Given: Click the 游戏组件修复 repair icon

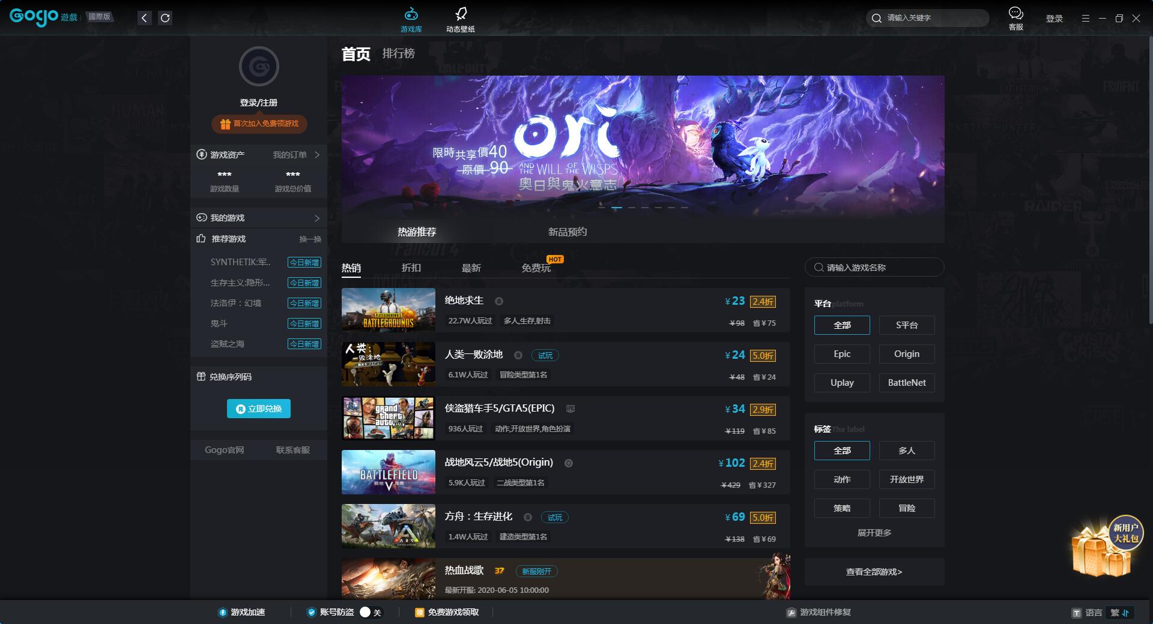Looking at the screenshot, I should (791, 613).
